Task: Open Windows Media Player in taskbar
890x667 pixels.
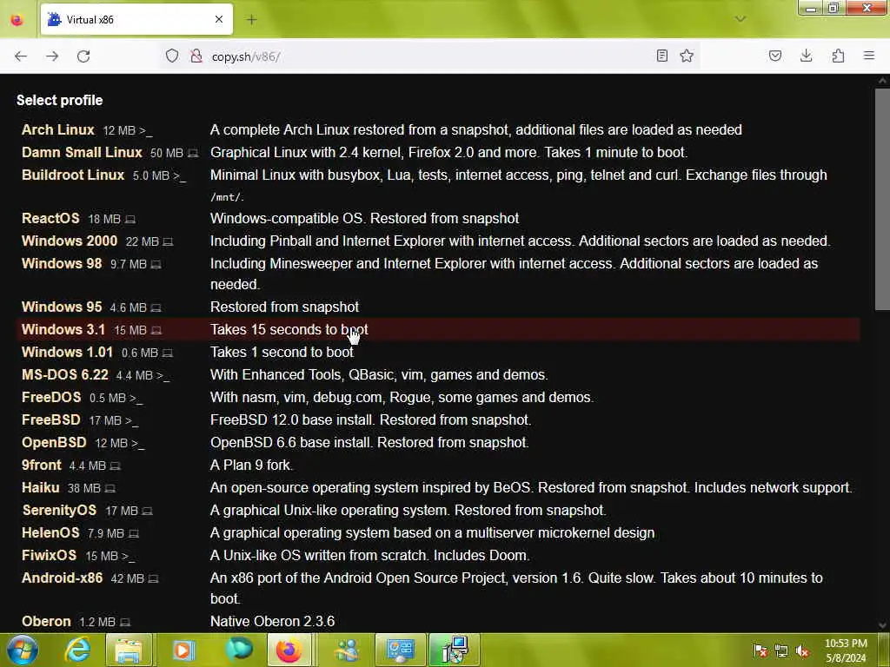Action: pyautogui.click(x=183, y=650)
